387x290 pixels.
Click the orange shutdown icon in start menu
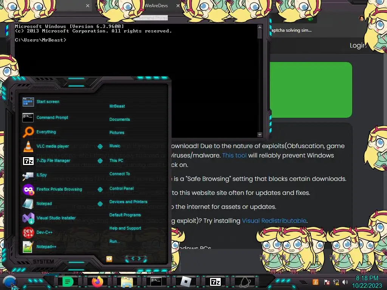coord(109,259)
